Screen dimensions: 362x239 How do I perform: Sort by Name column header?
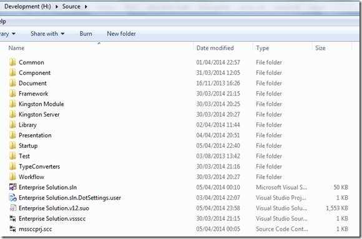(16, 48)
